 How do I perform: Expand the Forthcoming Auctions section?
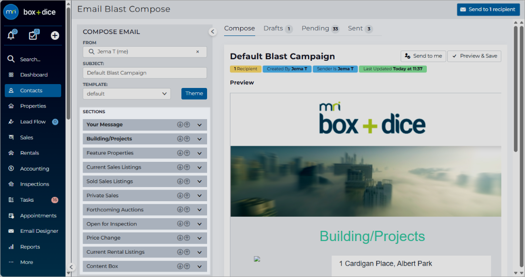click(x=200, y=210)
